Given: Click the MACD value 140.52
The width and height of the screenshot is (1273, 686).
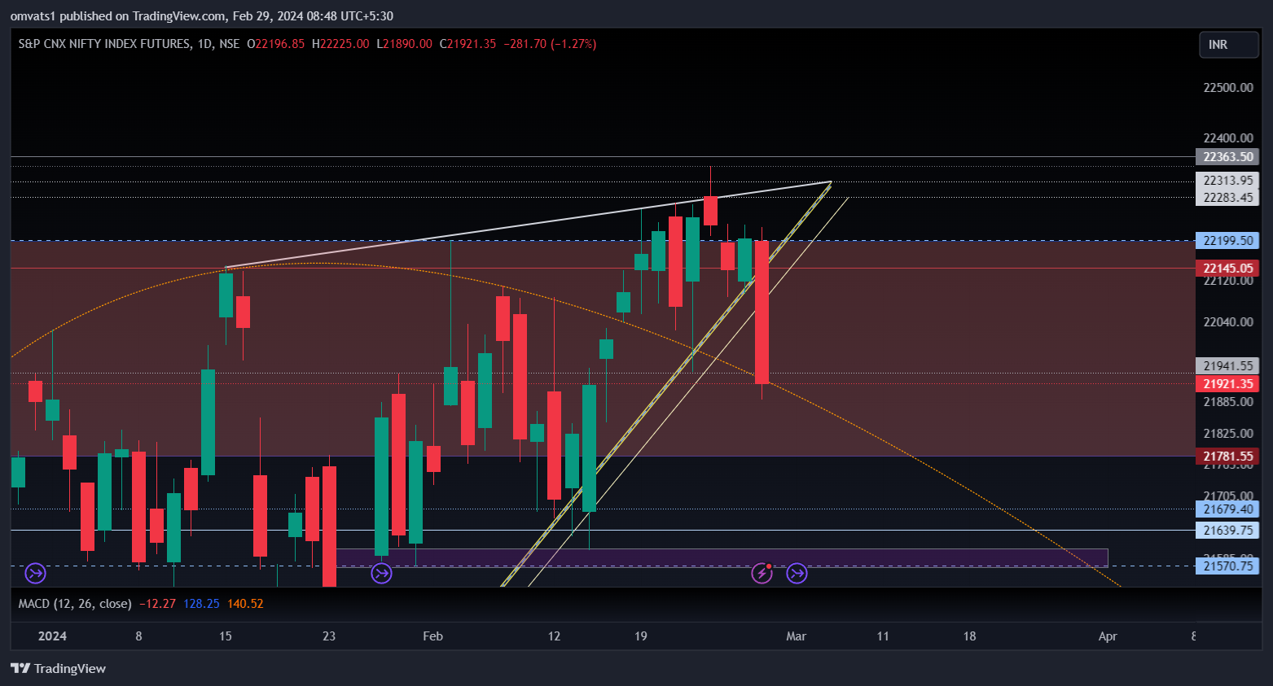Looking at the screenshot, I should pos(245,604).
